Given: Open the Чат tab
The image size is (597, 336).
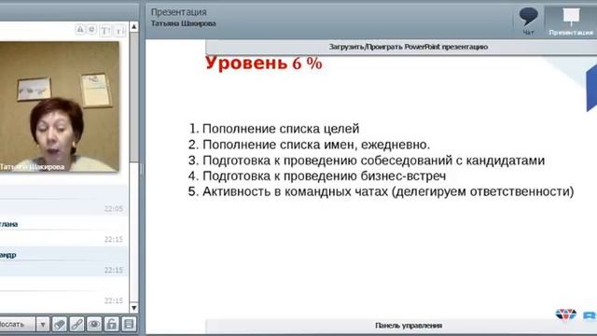Looking at the screenshot, I should [x=529, y=21].
